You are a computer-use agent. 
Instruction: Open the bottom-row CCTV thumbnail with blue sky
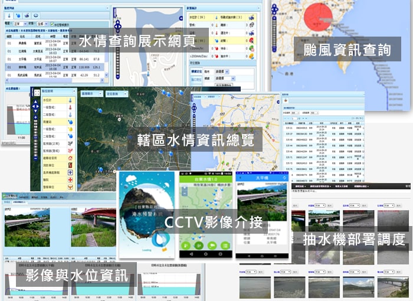pyautogui.click(x=358, y=287)
